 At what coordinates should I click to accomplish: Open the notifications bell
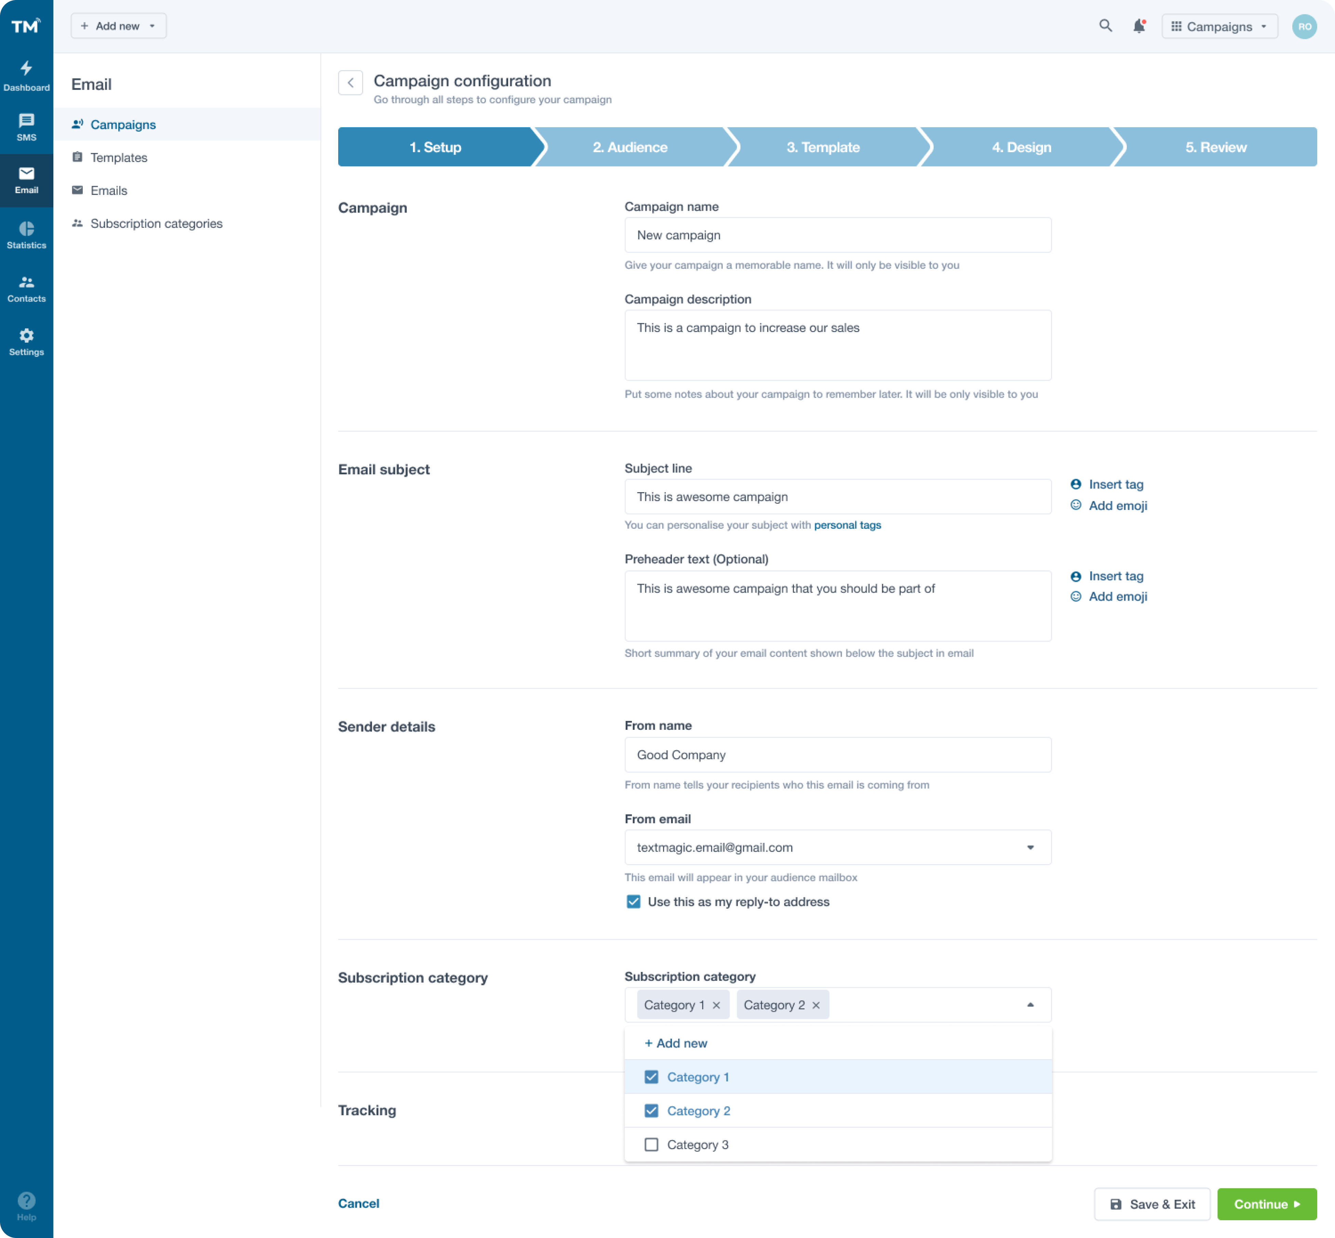click(x=1139, y=25)
